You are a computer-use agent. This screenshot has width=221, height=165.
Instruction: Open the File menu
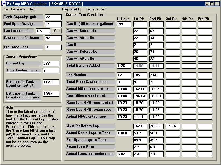[5, 9]
